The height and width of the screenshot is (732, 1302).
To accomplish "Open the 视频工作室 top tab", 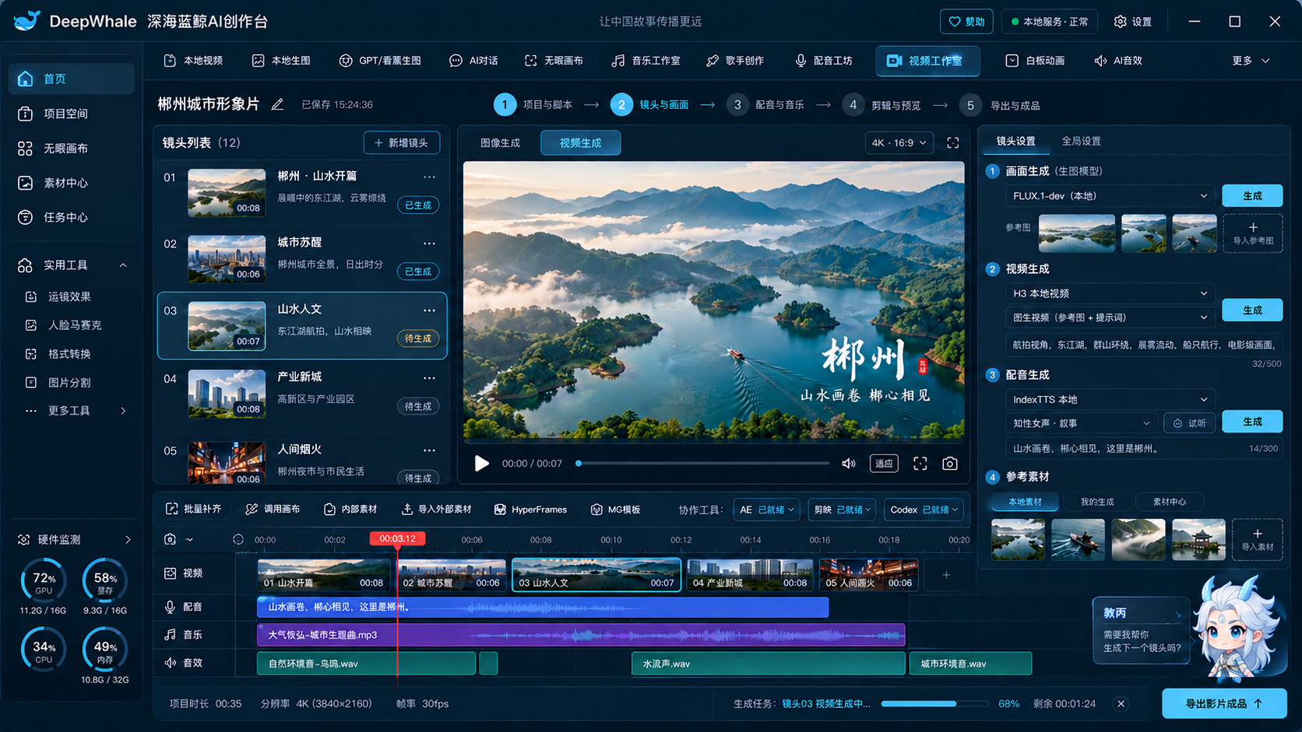I will point(927,61).
